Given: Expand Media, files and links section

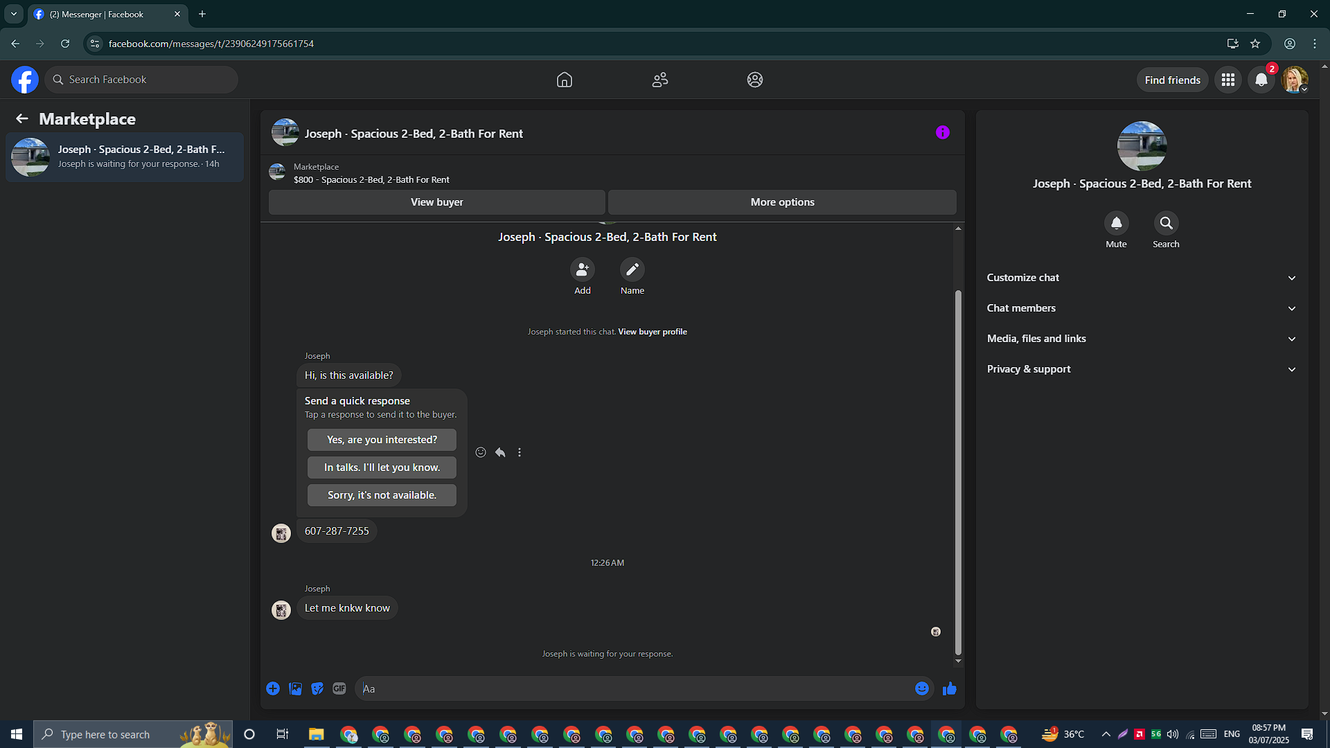Looking at the screenshot, I should tap(1142, 339).
